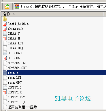Select the NBCTFT.OBJ file icon

[5, 102]
